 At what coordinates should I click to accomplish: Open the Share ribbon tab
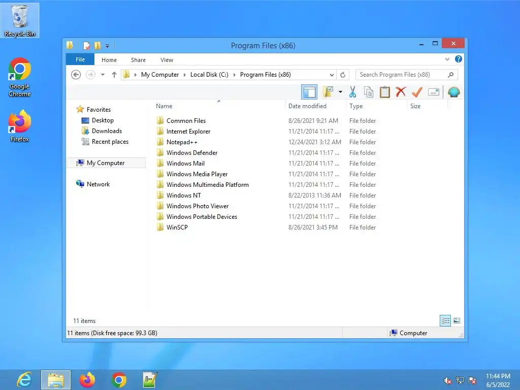click(138, 60)
